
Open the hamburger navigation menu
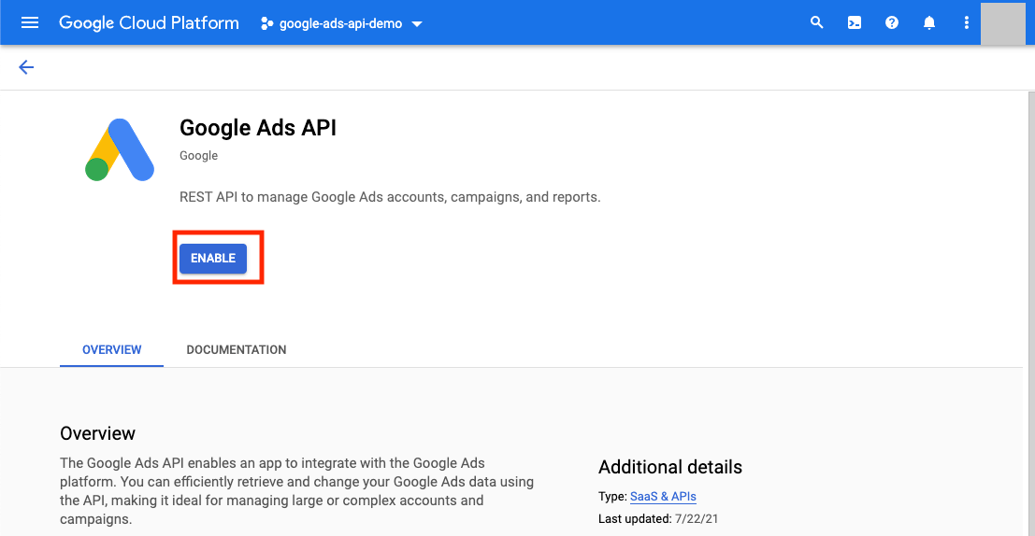[x=30, y=23]
